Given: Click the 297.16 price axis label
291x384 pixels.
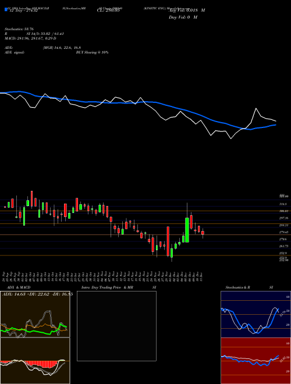Looking at the screenshot, I should (x=283, y=218).
